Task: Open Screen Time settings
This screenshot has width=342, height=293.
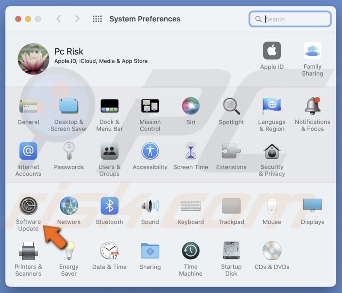Action: coord(190,151)
